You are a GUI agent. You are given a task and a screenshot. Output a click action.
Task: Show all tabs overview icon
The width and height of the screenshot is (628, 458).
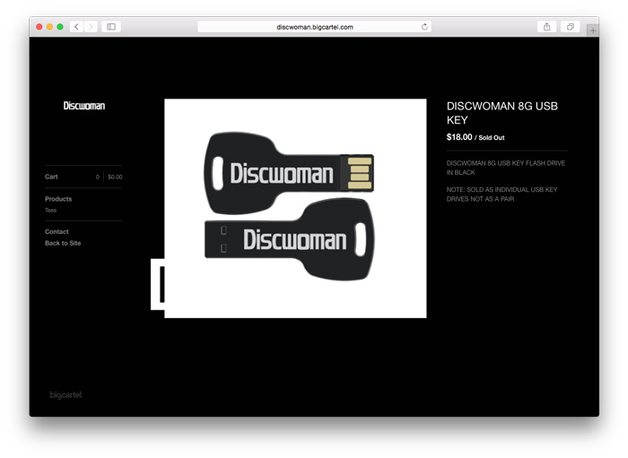pyautogui.click(x=571, y=27)
